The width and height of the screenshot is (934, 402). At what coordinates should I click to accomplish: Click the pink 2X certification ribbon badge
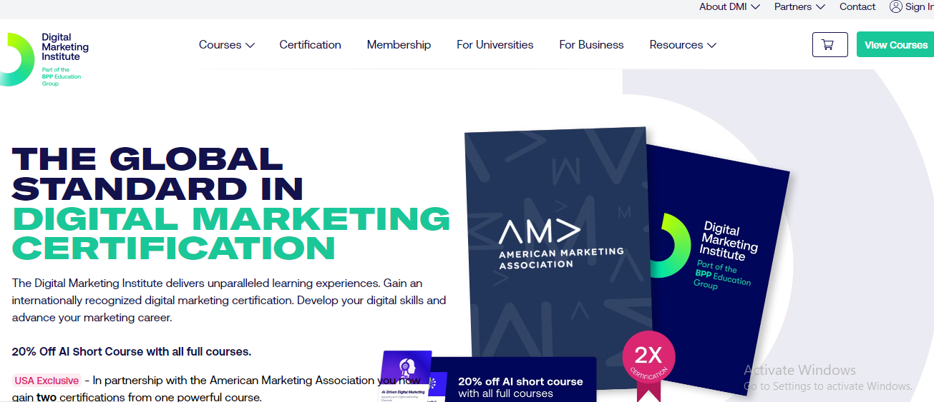point(648,365)
